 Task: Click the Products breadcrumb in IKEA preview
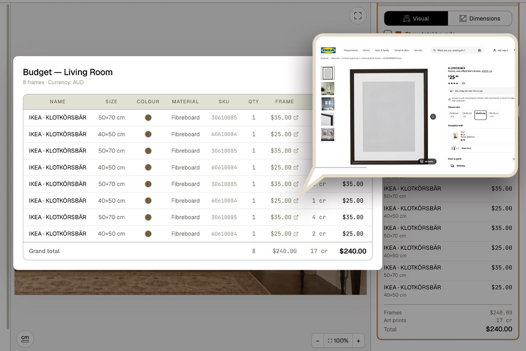pyautogui.click(x=325, y=58)
